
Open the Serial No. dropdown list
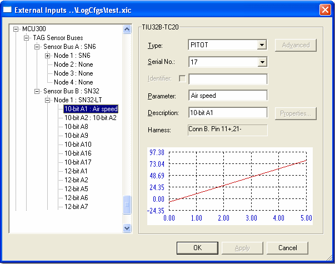(262, 62)
